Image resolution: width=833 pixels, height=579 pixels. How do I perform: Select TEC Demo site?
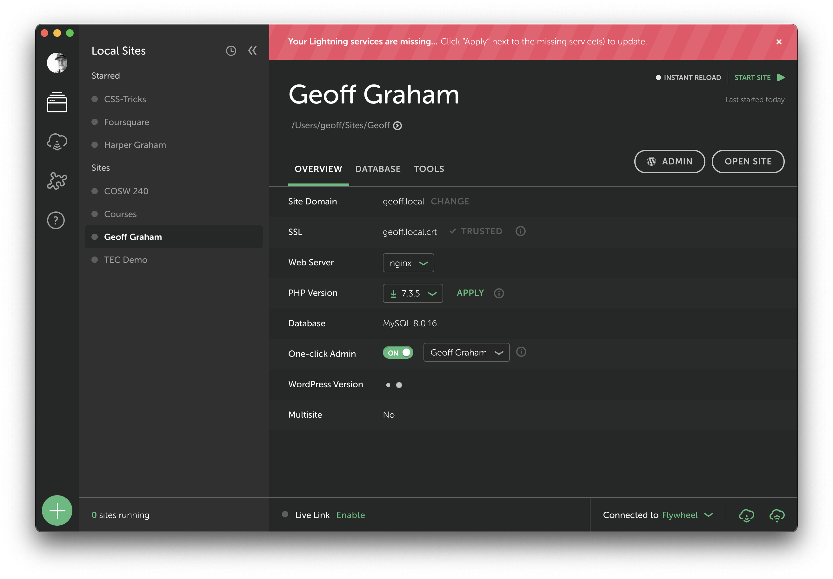pyautogui.click(x=125, y=260)
